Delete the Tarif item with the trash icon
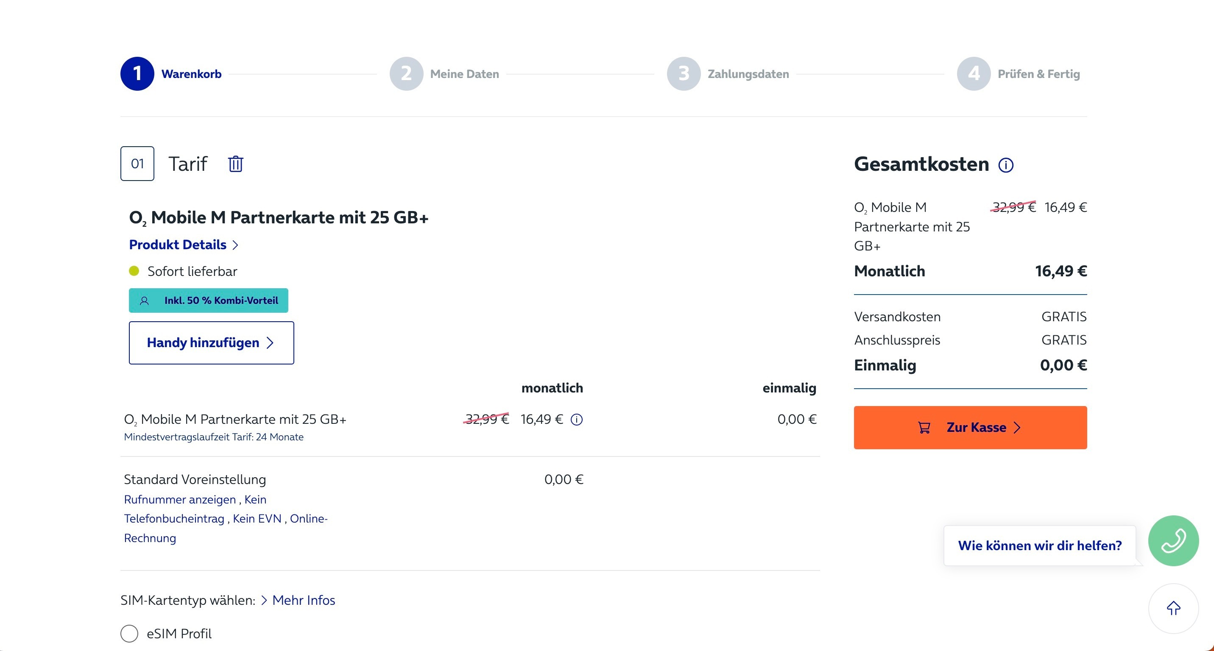This screenshot has width=1214, height=651. (x=236, y=164)
